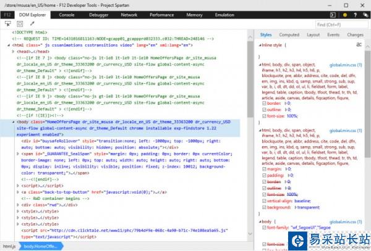This screenshot has width=371, height=251.
Task: Collapse the body style rule
Action: [260, 222]
